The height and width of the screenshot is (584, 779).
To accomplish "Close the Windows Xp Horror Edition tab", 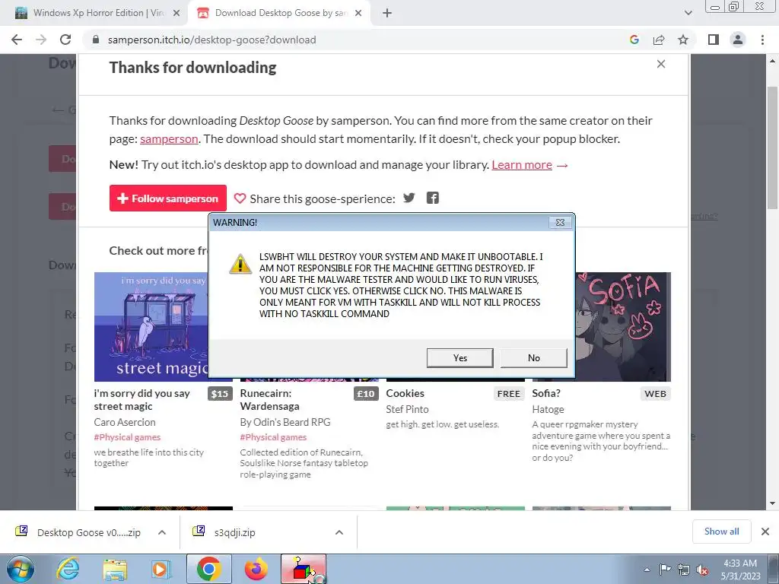I will pyautogui.click(x=176, y=14).
